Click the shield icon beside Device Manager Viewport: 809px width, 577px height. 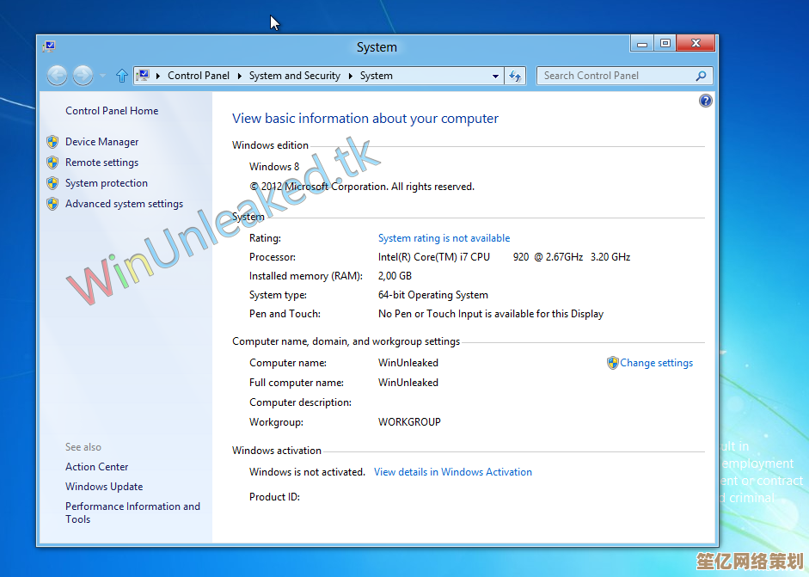(x=52, y=142)
